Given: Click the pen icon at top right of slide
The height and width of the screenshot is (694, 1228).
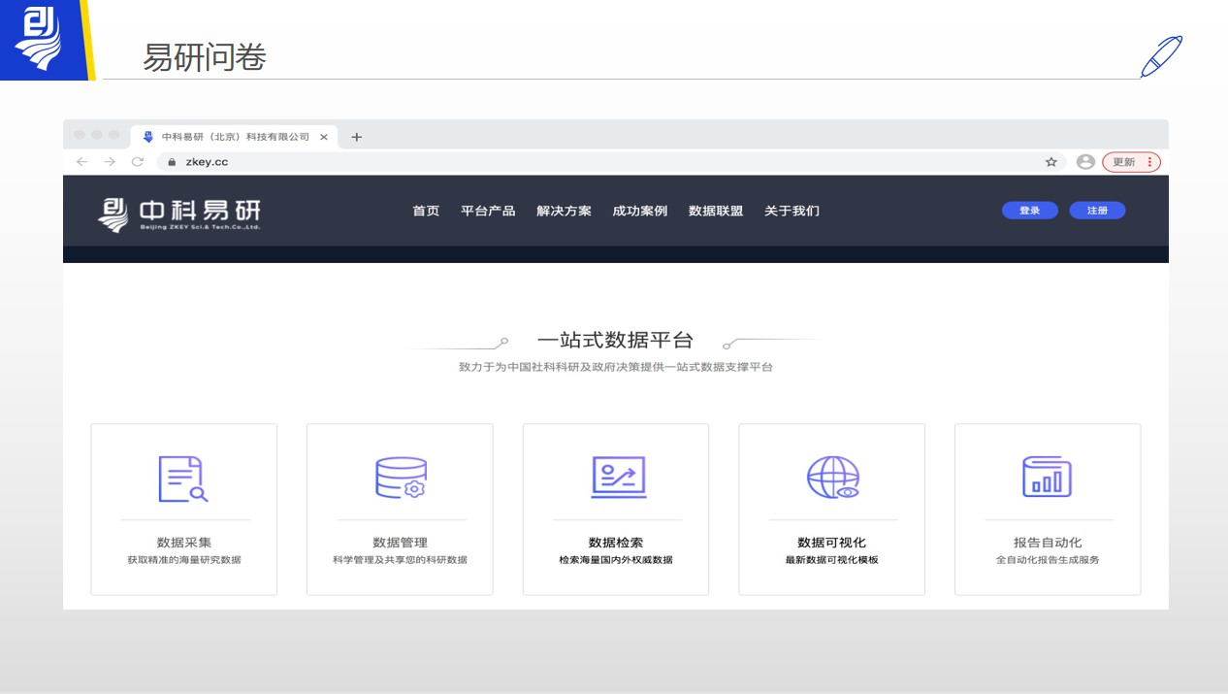Looking at the screenshot, I should click(1162, 55).
